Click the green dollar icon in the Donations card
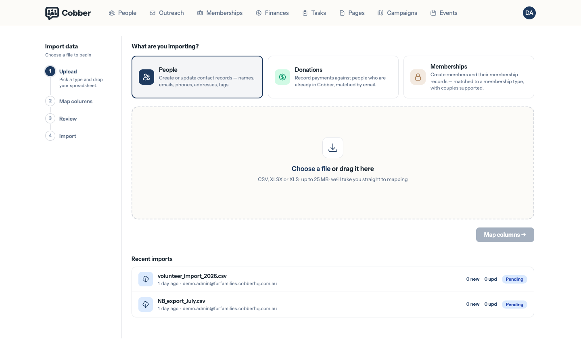Viewport: 581px width, 363px height. click(x=282, y=77)
